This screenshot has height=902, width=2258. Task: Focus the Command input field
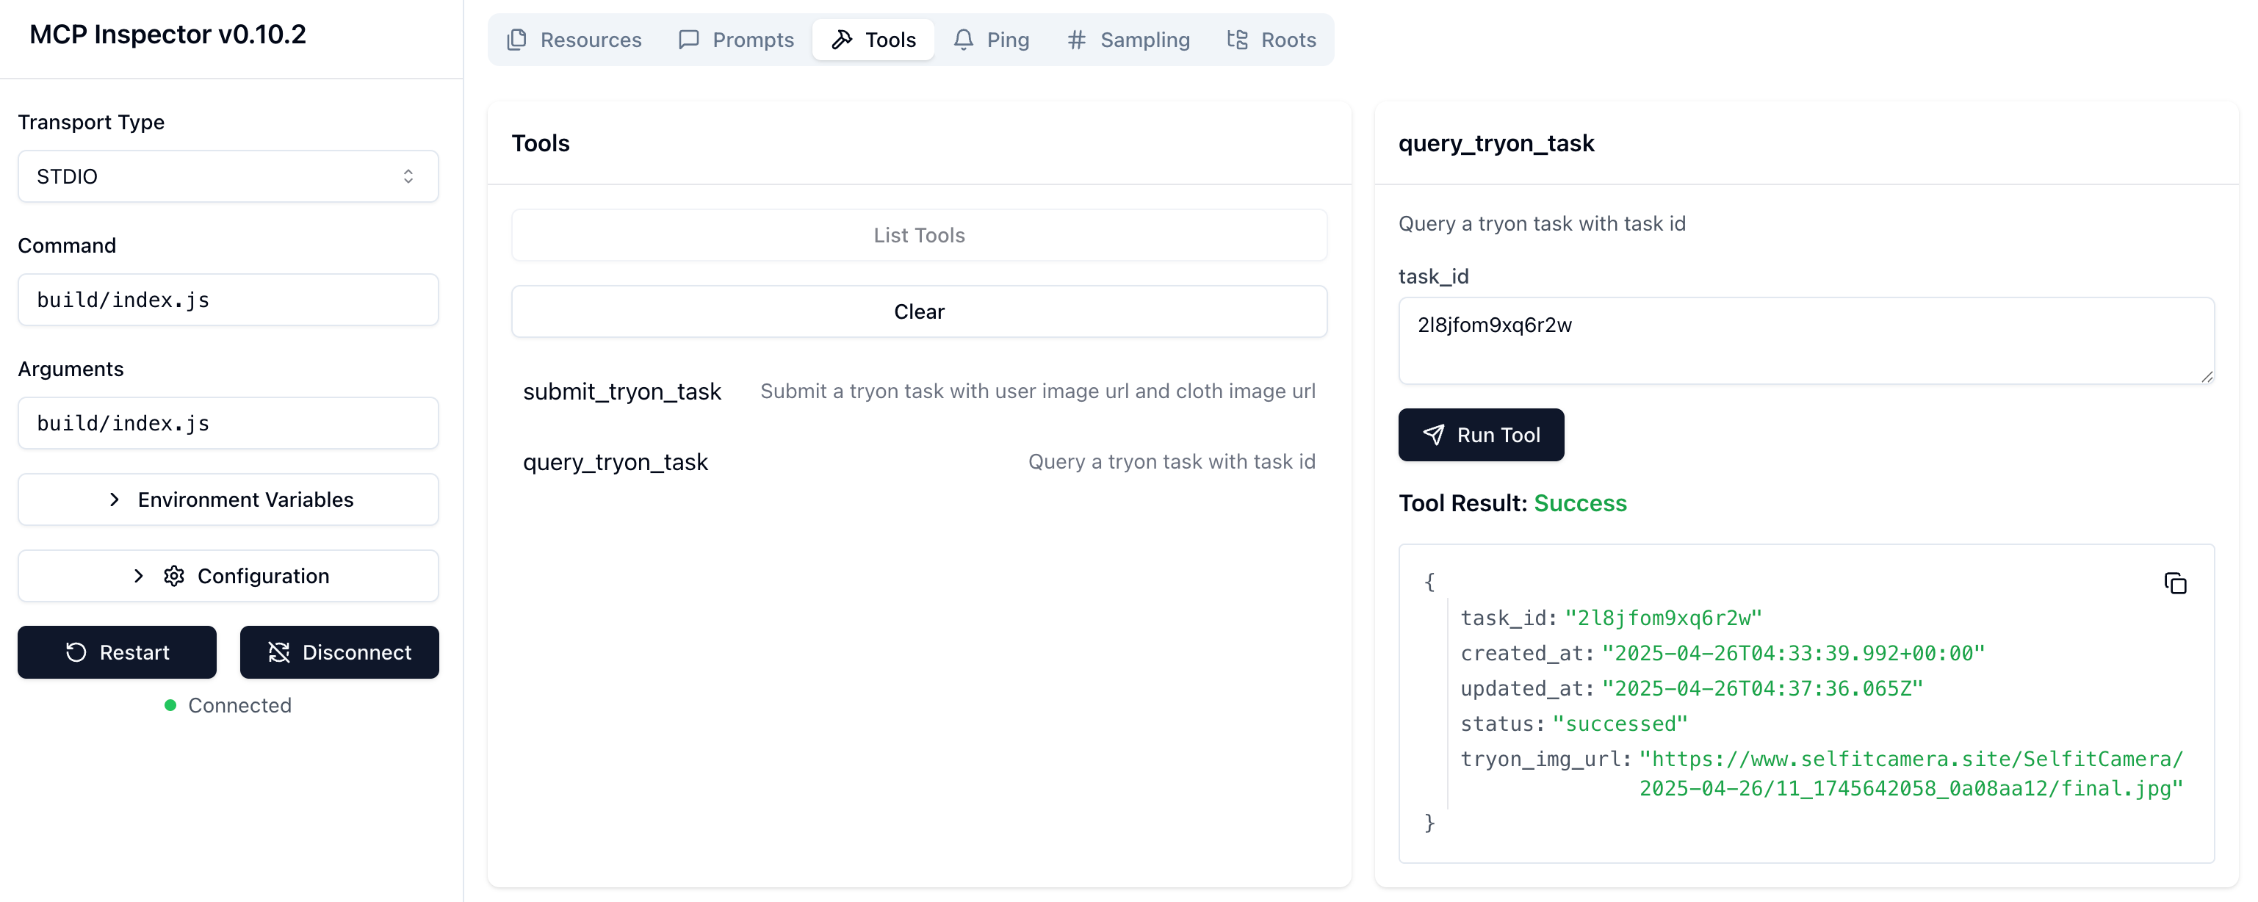coord(228,300)
